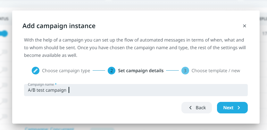Click the left chevron inside Back button
The width and height of the screenshot is (267, 130).
coord(190,108)
